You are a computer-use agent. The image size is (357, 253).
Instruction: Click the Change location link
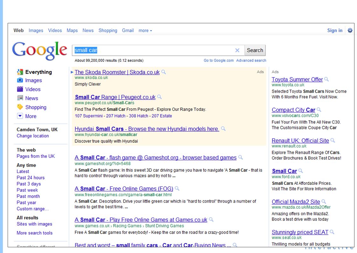32,136
